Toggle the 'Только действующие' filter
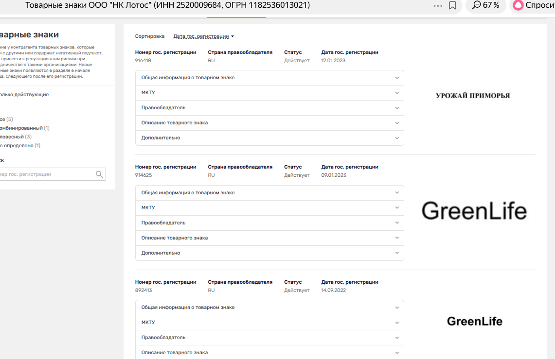Image resolution: width=555 pixels, height=359 pixels. click(x=24, y=95)
